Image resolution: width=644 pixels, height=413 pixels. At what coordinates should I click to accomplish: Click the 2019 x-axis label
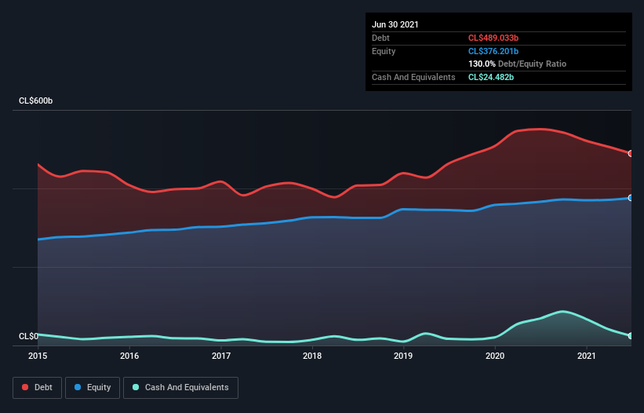pyautogui.click(x=403, y=356)
